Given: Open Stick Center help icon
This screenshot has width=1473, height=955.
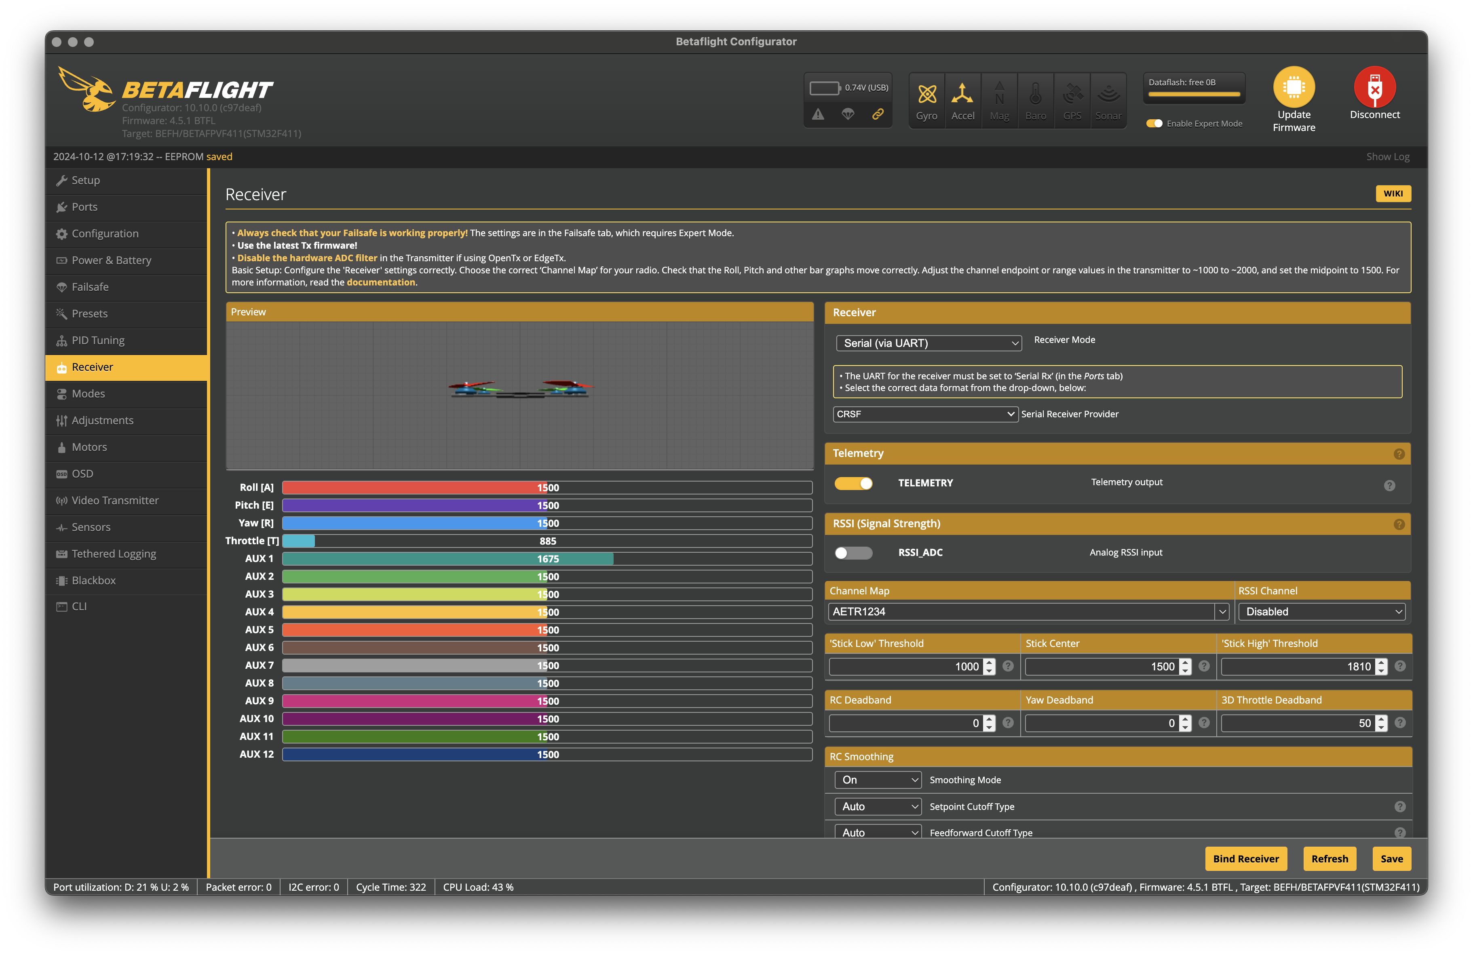Looking at the screenshot, I should tap(1204, 666).
